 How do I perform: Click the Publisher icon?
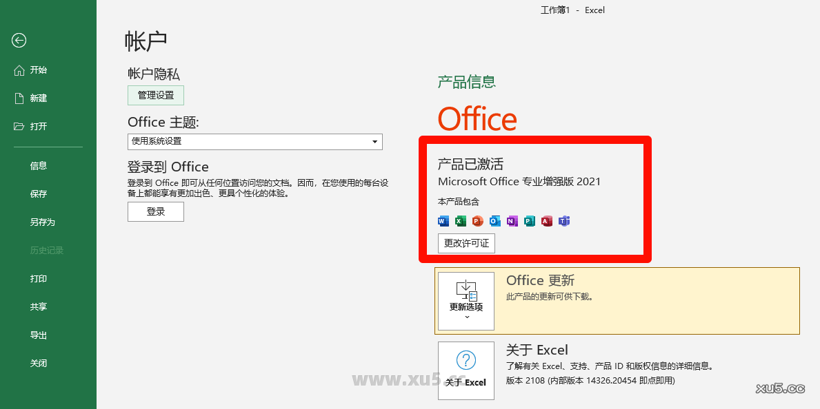pos(529,221)
